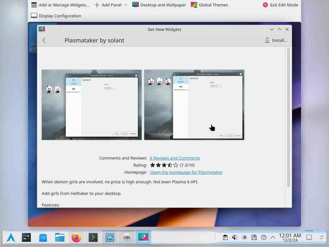Open the Add Panel menu
Viewport: 329px width, 247px height.
coord(111,5)
